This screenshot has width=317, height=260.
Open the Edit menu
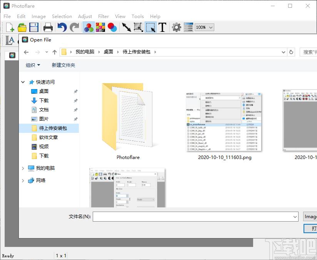click(x=21, y=17)
